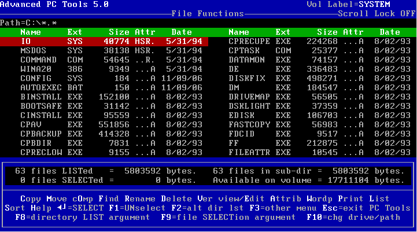The width and height of the screenshot is (417, 232).
Task: Choose the Attrib command
Action: click(286, 199)
